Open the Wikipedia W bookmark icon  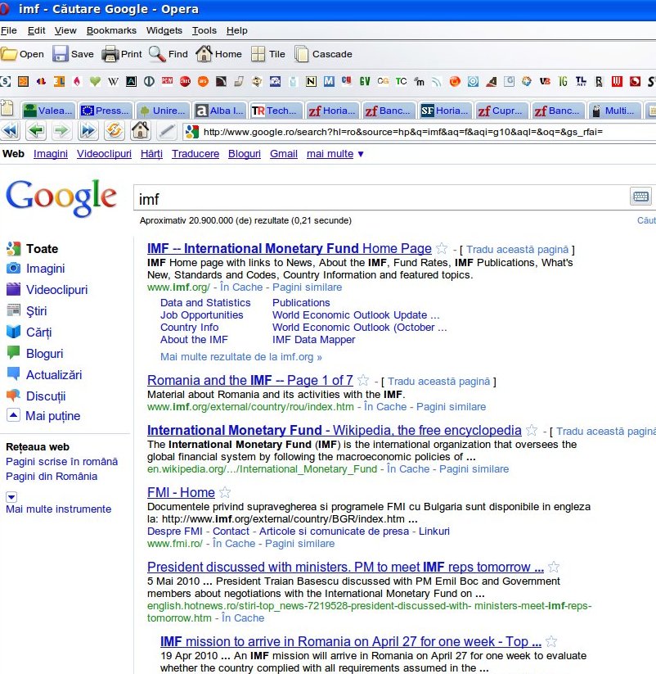pos(113,81)
